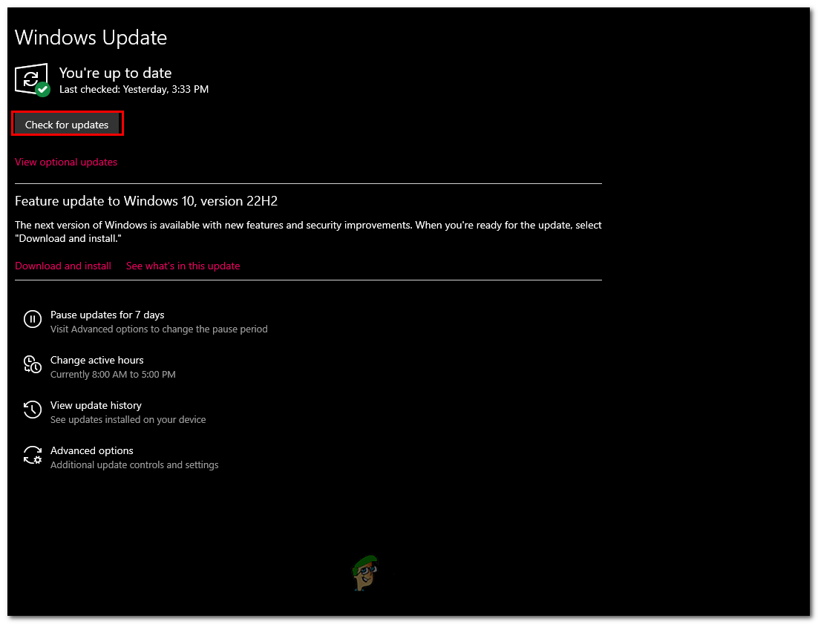818x624 pixels.
Task: Click the Advanced options settings entry
Action: (x=91, y=450)
